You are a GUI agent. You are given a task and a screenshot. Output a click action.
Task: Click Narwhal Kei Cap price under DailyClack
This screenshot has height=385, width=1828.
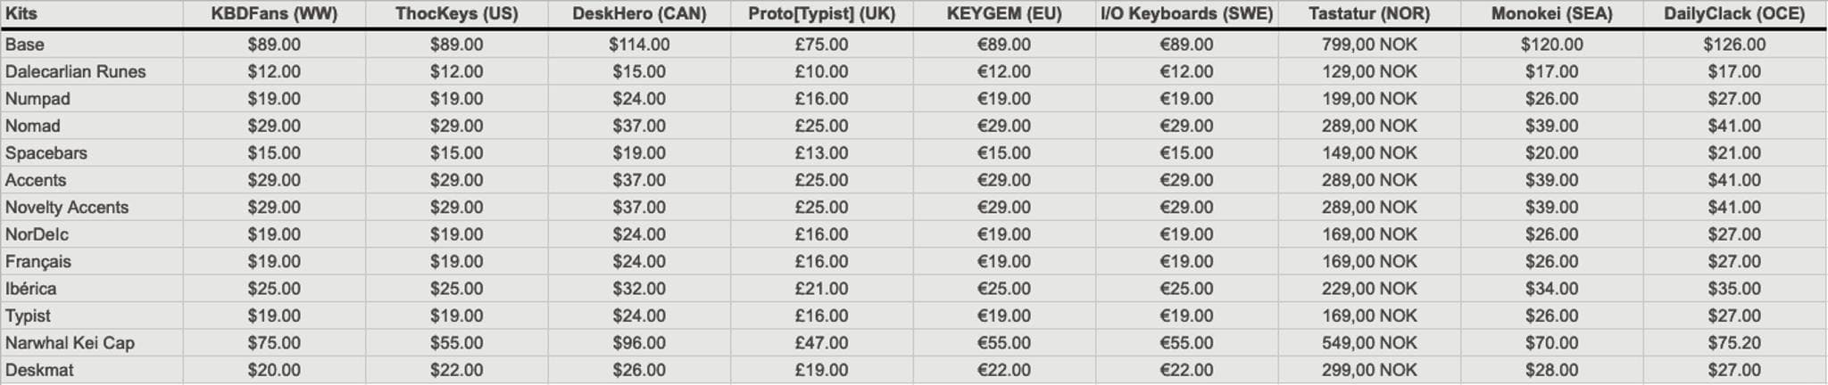(1734, 343)
